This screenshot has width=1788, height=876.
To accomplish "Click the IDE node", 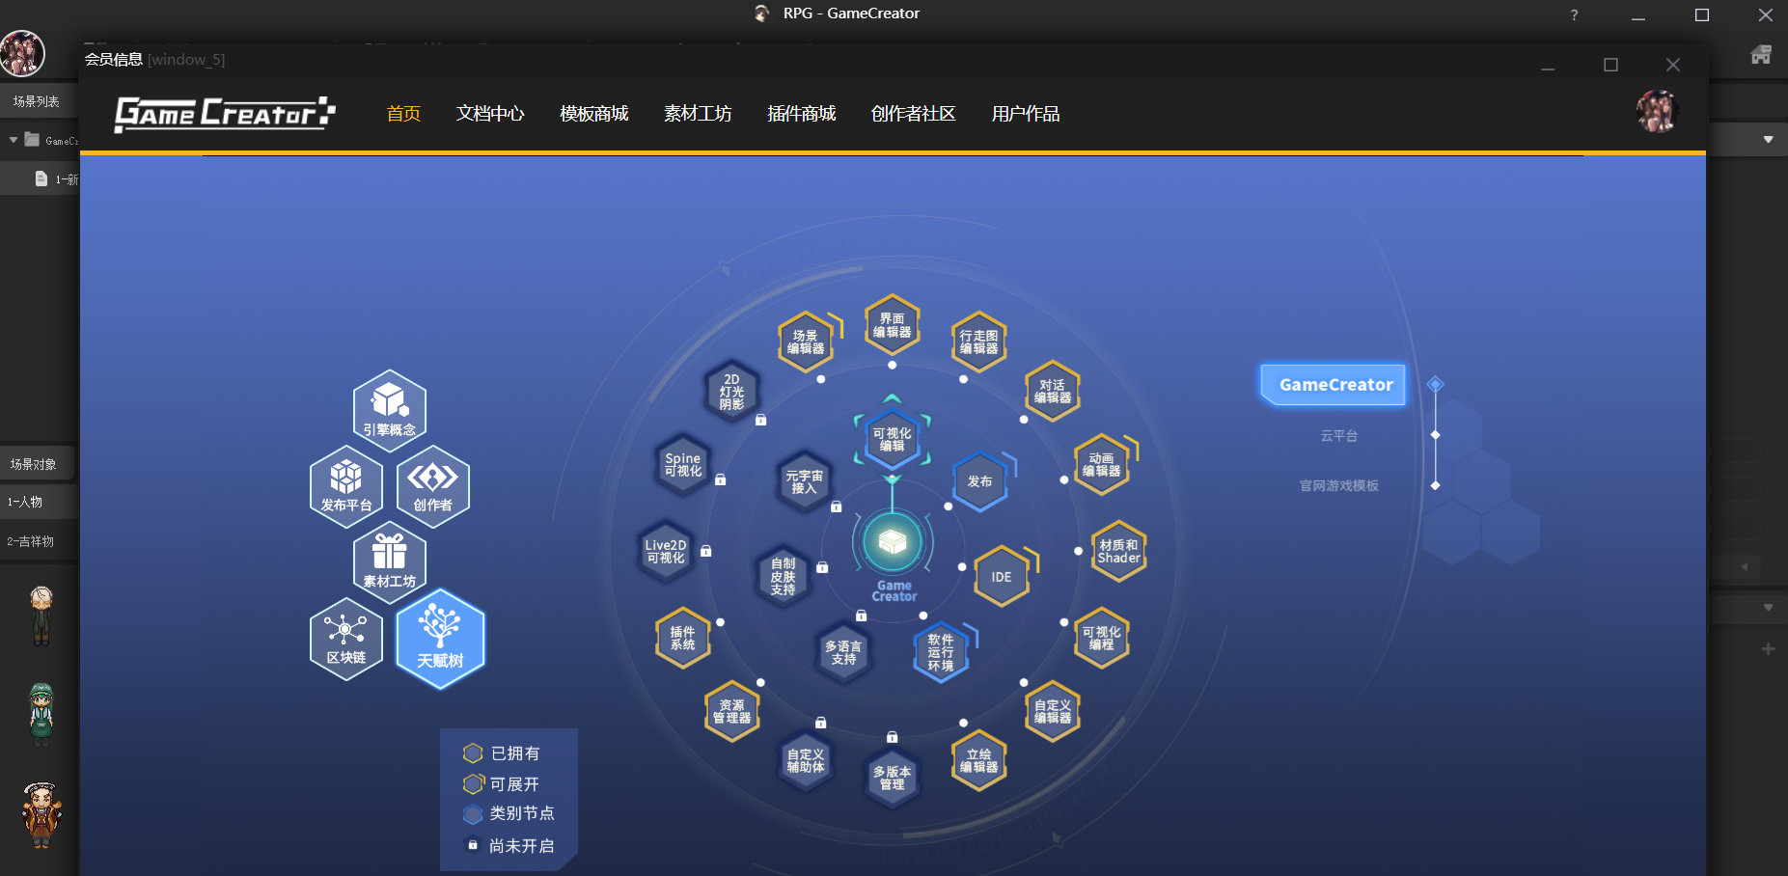I will (1002, 576).
